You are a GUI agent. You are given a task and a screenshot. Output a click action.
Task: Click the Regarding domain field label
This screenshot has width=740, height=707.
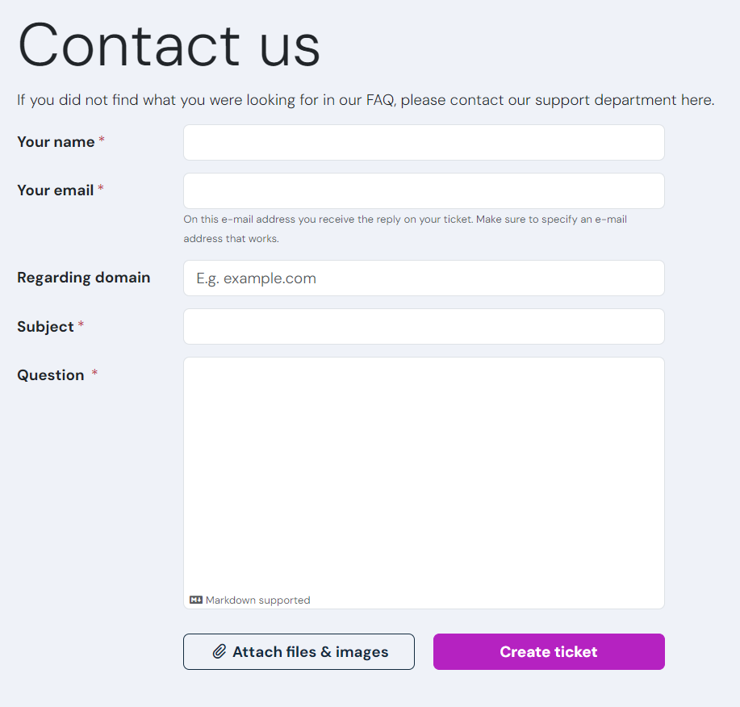click(x=83, y=277)
